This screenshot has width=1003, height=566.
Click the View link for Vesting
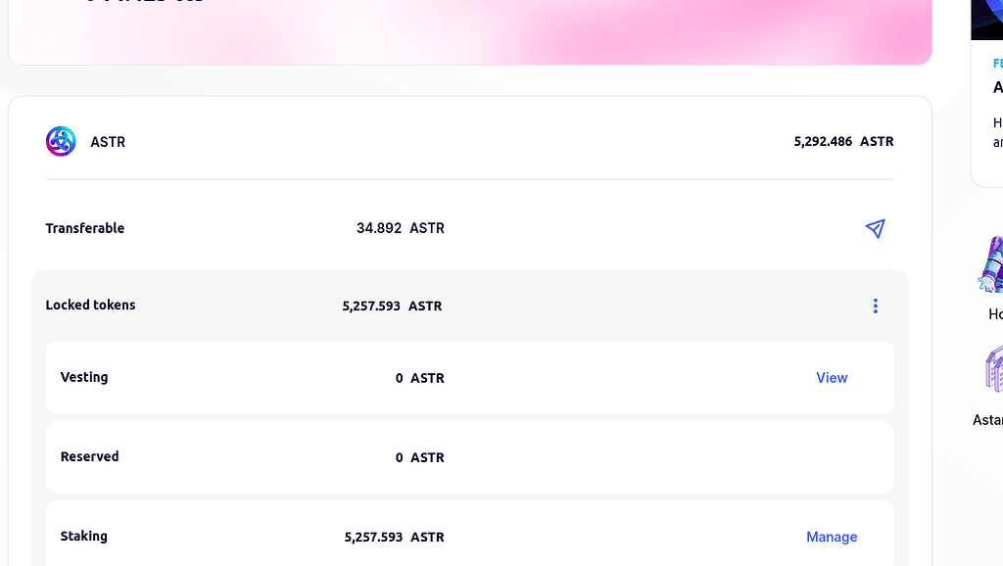pos(832,377)
